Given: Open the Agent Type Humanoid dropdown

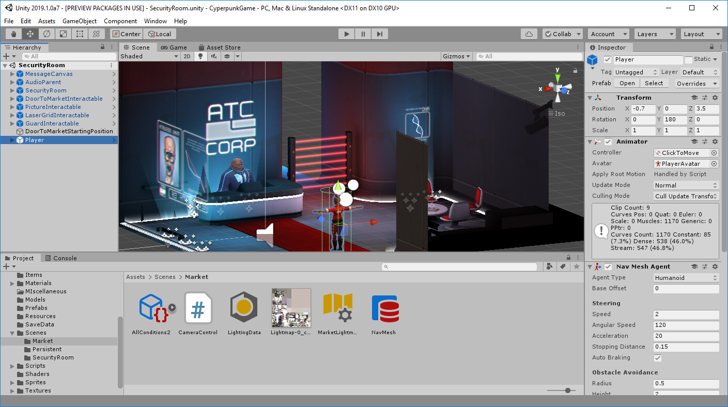Looking at the screenshot, I should 686,277.
